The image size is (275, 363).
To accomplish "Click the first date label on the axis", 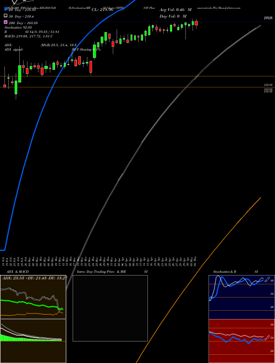I will pos(3,261).
